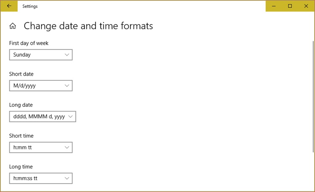Go back using the title bar arrow
This screenshot has height=192, width=315.
coord(9,6)
